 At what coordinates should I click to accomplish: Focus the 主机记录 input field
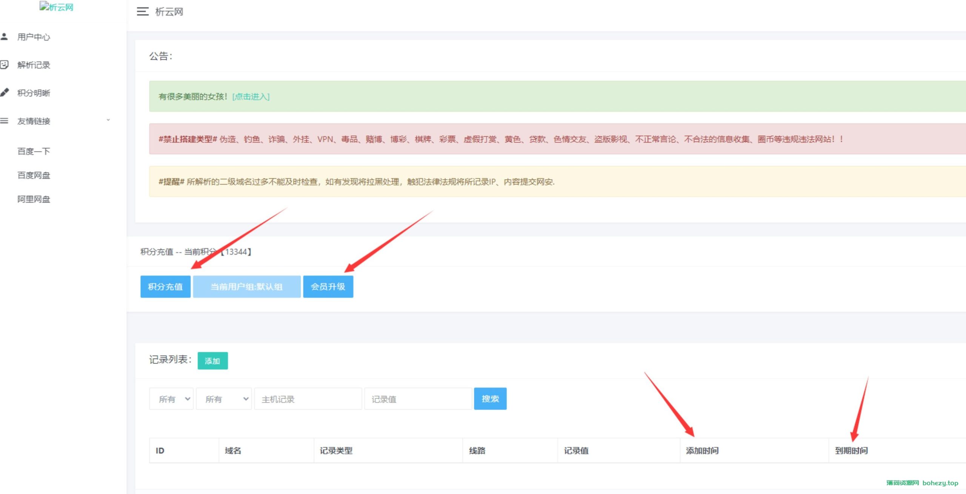coord(308,399)
